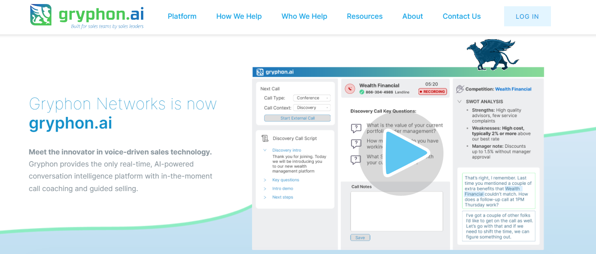596x254 pixels.
Task: Click the Discovery Call Key Questions heading
Action: click(383, 111)
